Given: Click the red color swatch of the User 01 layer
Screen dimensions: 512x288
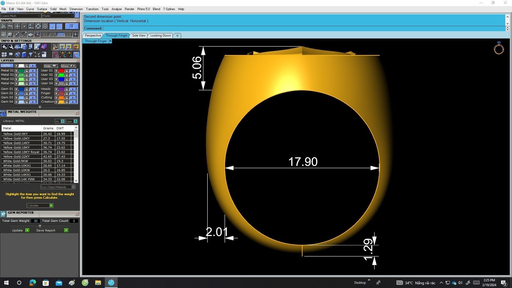Looking at the screenshot, I should [61, 71].
